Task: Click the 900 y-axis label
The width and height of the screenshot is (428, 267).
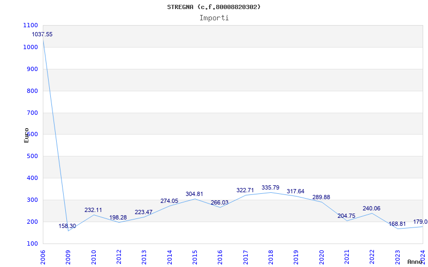Action: point(32,69)
